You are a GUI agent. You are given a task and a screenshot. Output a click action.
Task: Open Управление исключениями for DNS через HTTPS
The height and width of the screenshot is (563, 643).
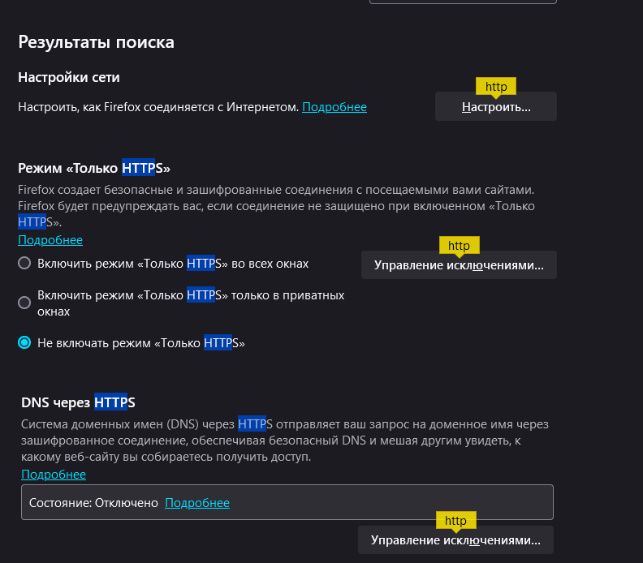point(455,540)
